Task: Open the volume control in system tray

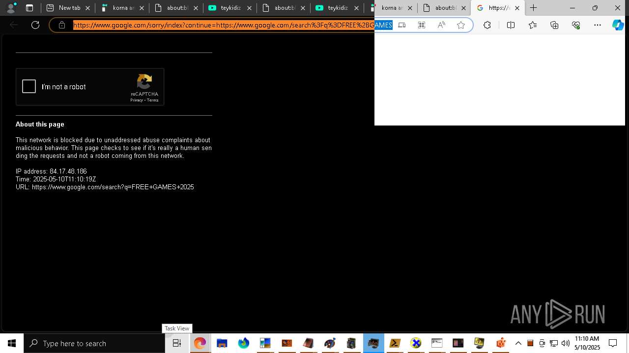Action: [x=565, y=343]
